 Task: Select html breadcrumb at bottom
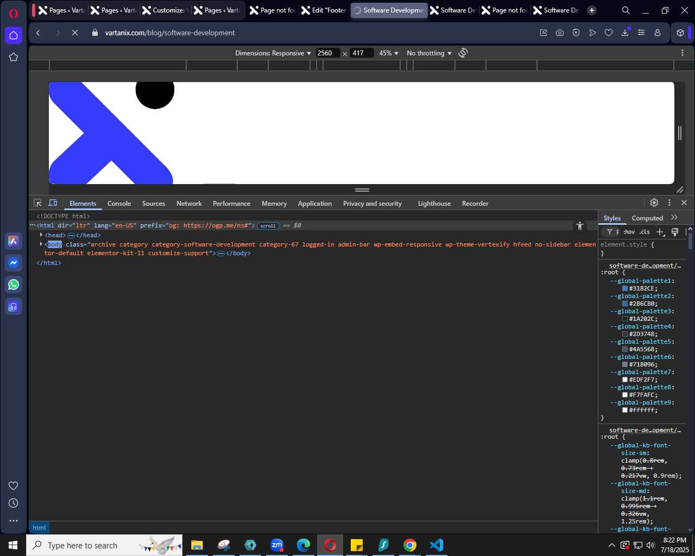click(x=39, y=527)
